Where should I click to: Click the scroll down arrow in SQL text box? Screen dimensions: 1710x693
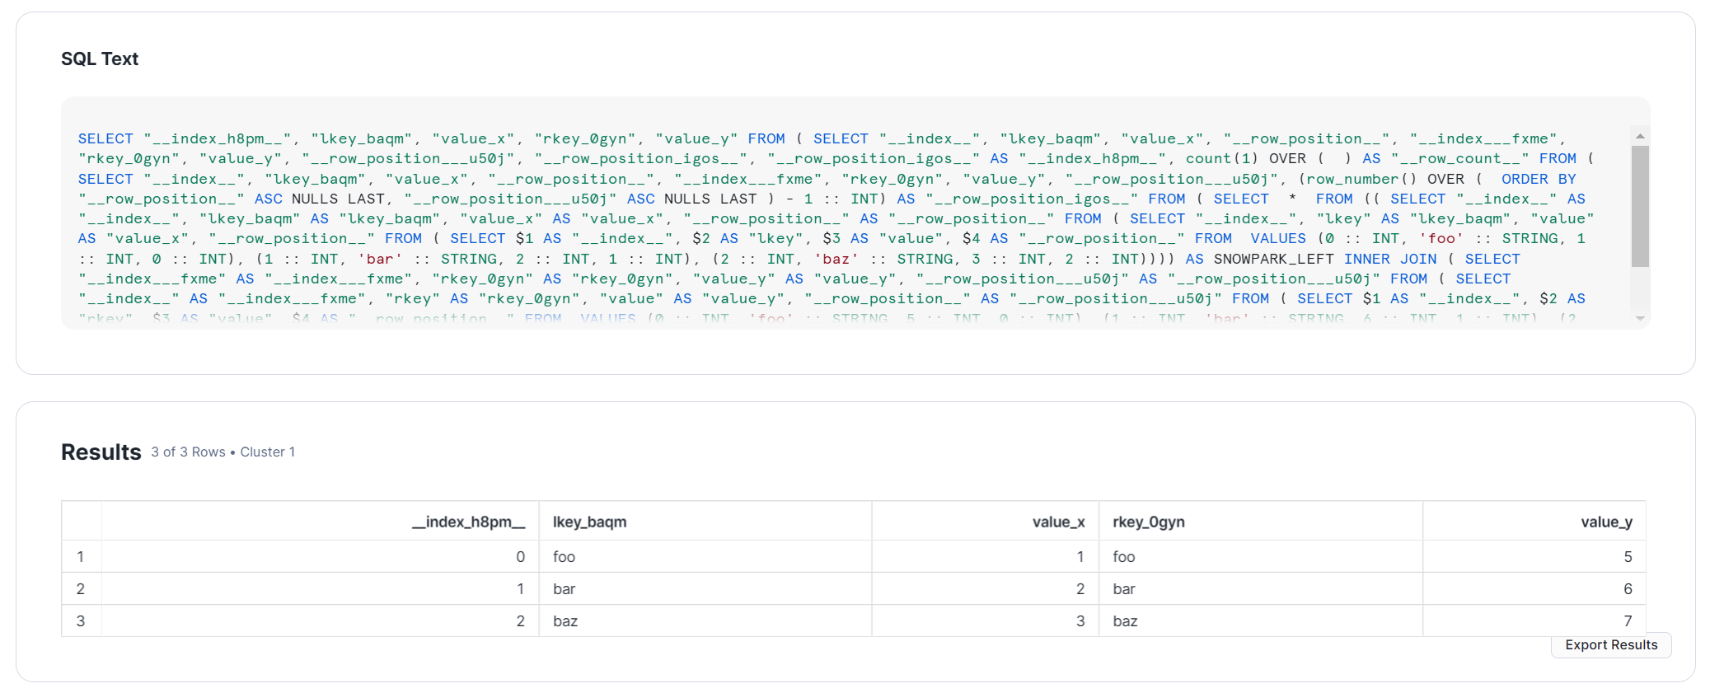(x=1640, y=318)
